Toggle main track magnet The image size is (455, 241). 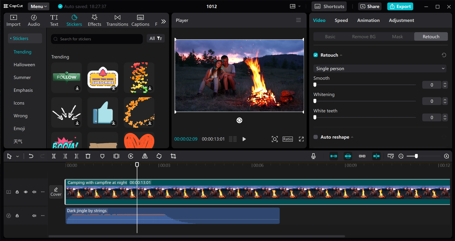pyautogui.click(x=333, y=156)
